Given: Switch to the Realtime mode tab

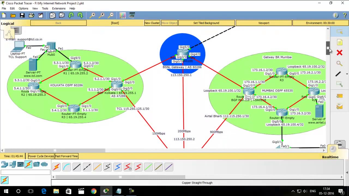Looking at the screenshot, I should coord(330,157).
